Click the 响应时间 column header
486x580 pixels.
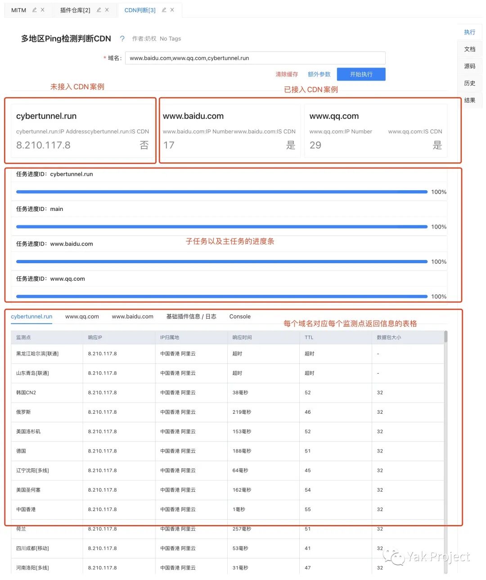pyautogui.click(x=264, y=338)
